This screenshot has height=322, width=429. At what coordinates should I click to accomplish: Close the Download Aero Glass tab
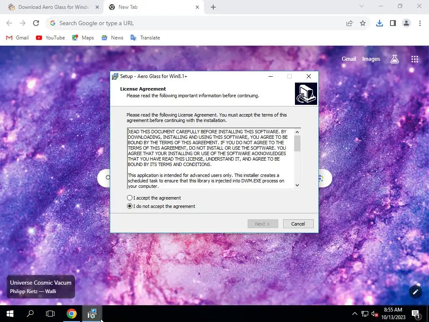[97, 7]
